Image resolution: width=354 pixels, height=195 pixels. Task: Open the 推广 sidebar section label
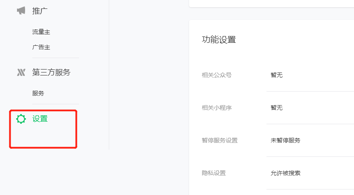[x=40, y=11]
